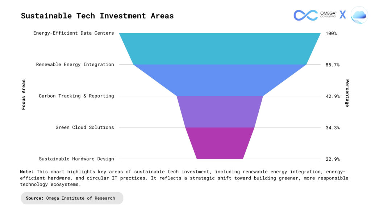This screenshot has height=208, width=371.
Task: Select the magenta Green Cloud Solutions segment
Action: (x=220, y=143)
